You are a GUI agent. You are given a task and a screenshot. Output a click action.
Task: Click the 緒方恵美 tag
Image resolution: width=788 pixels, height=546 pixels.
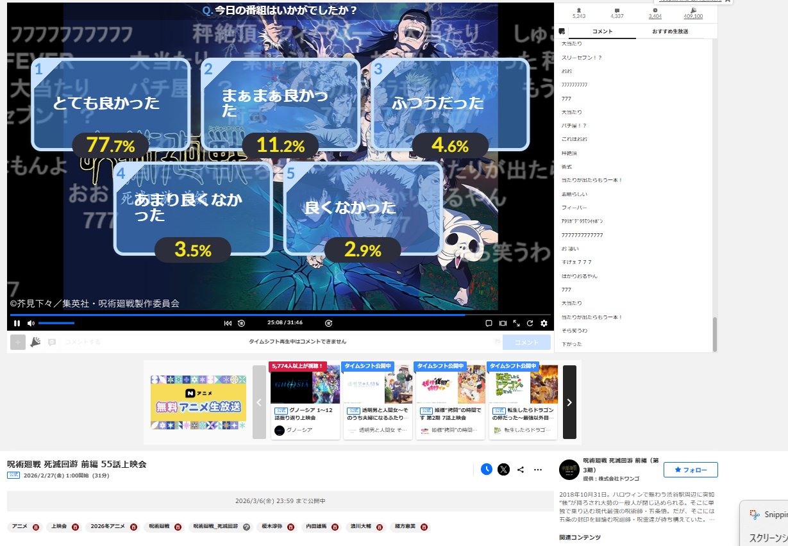pos(405,526)
